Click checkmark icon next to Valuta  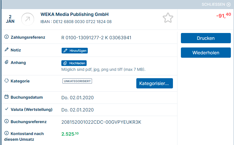coord(7,109)
